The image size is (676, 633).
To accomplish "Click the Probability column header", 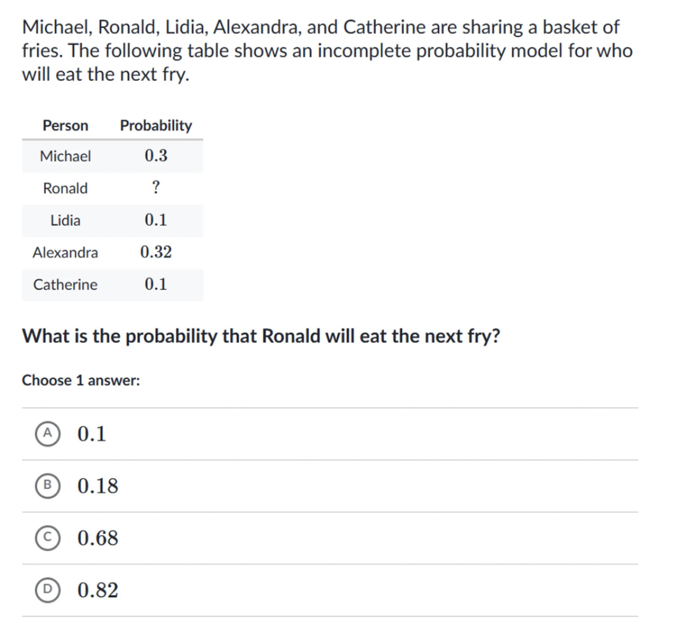I will pos(156,125).
